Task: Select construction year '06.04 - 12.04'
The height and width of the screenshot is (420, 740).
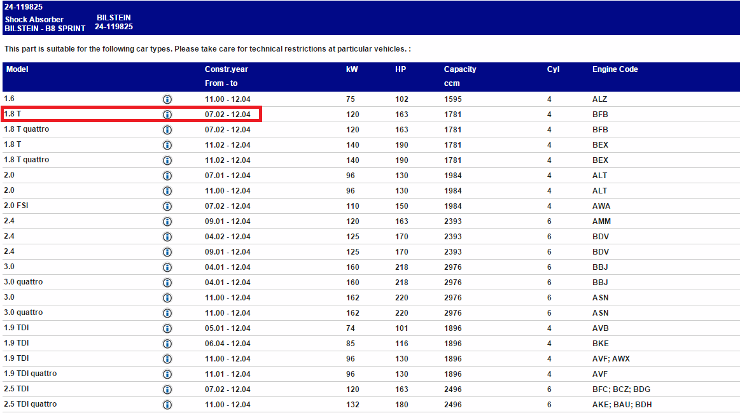Action: click(228, 344)
